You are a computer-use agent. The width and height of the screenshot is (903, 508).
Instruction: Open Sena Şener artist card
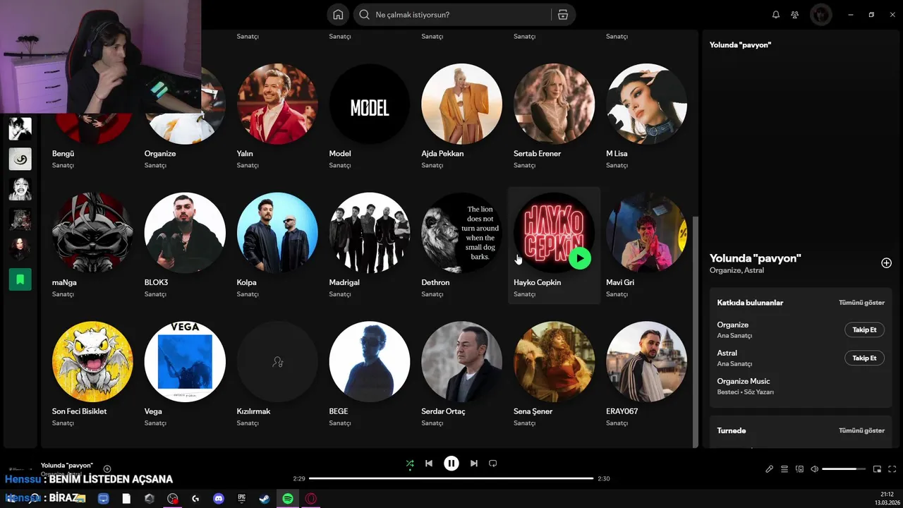554,375
